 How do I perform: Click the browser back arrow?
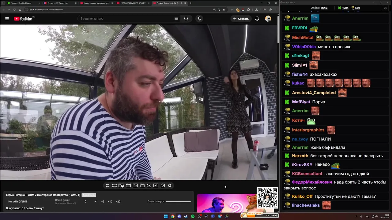tap(4, 9)
